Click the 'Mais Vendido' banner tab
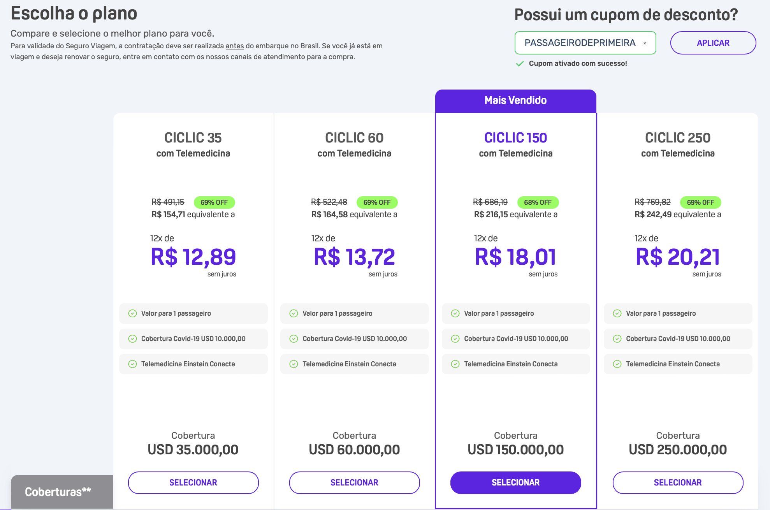 [515, 101]
